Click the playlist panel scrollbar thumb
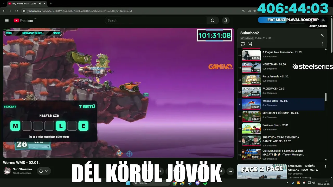Viewport: 333px width, 187px height. pyautogui.click(x=325, y=97)
